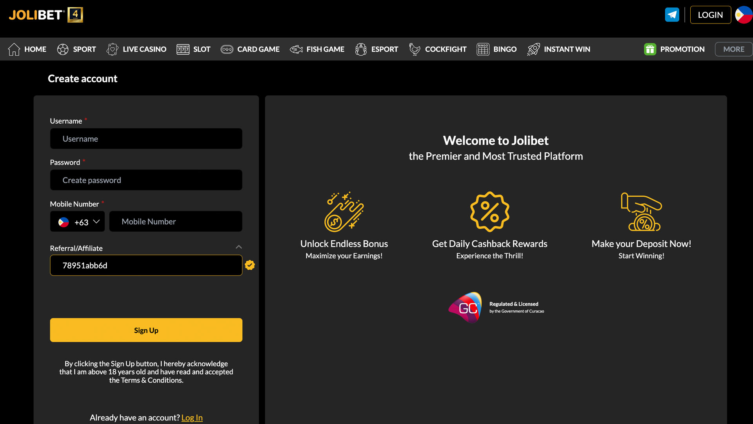Screen dimensions: 753x424
Task: Click the Bingo grid icon
Action: pyautogui.click(x=483, y=49)
